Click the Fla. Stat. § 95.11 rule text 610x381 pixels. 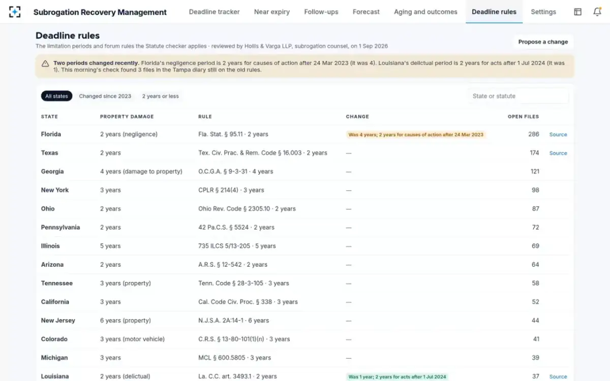click(233, 134)
